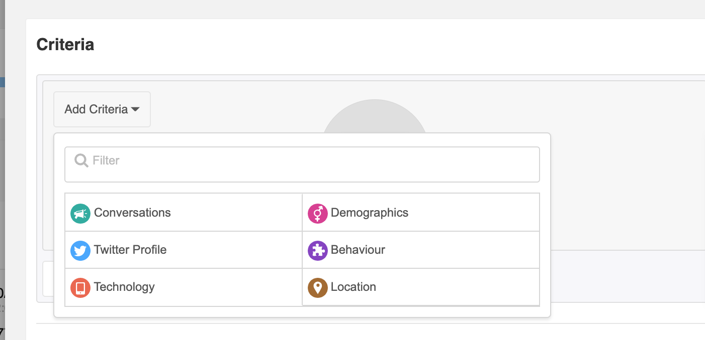Select the Behaviour text label
Screen dimensions: 705x340
click(x=358, y=250)
